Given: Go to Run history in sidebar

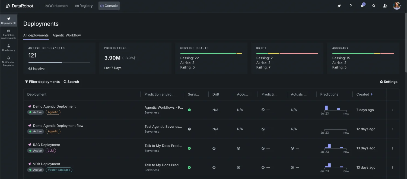Looking at the screenshot, I should click(x=9, y=48).
